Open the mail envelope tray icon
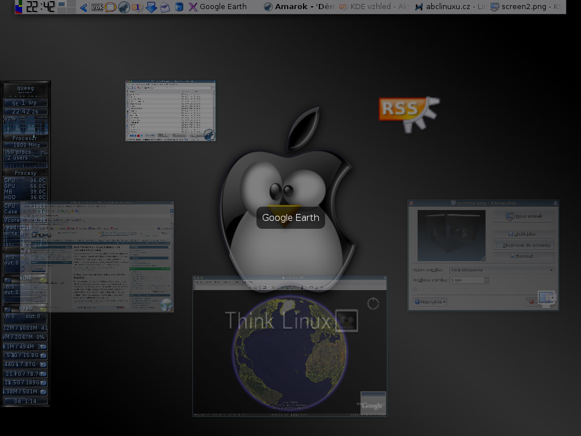The image size is (581, 436). point(165,7)
